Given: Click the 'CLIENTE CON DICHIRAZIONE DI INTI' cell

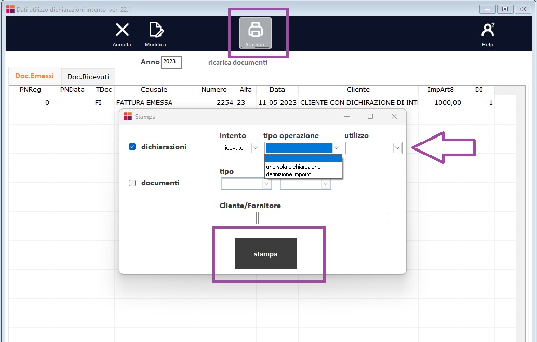Looking at the screenshot, I should pyautogui.click(x=358, y=103).
